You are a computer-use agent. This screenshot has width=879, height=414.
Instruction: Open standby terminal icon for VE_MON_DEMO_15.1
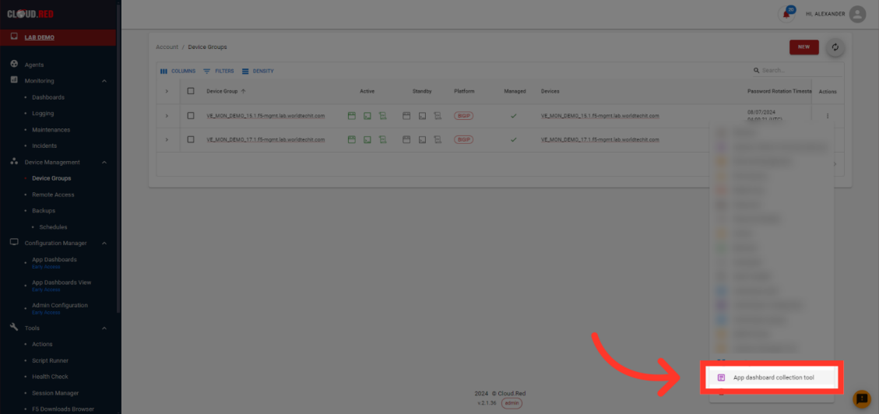click(x=422, y=116)
